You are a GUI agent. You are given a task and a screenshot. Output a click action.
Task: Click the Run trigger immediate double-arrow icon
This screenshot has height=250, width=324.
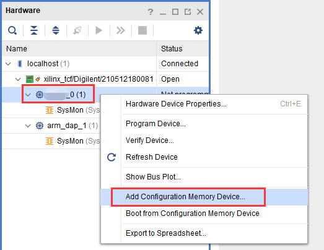(x=121, y=30)
